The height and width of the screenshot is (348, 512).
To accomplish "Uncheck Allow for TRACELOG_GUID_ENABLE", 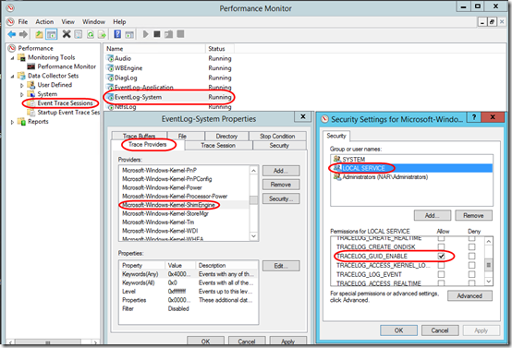I will point(441,256).
